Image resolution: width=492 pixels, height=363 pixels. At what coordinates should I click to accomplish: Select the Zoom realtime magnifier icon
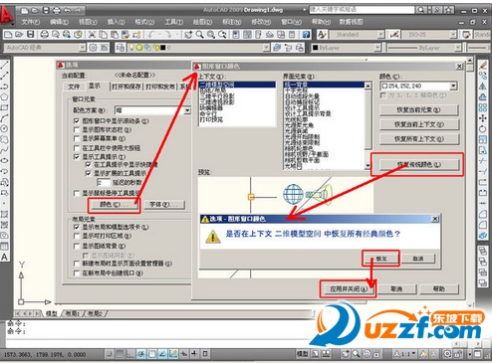click(x=200, y=35)
